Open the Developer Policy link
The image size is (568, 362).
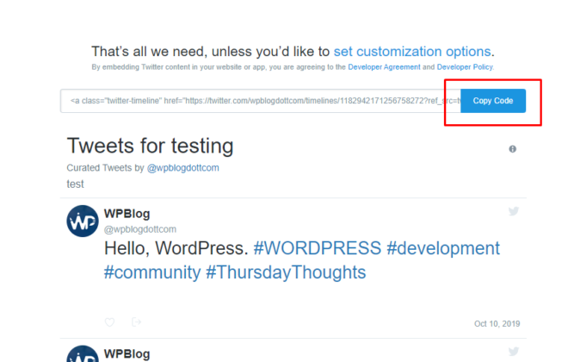click(x=465, y=67)
